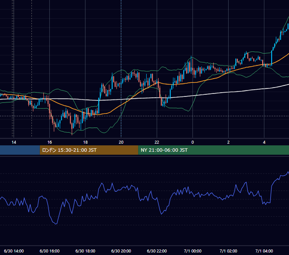Image resolution: width=289 pixels, height=255 pixels.
Task: Click the 6/30 20:00 date label
Action: pos(121,251)
